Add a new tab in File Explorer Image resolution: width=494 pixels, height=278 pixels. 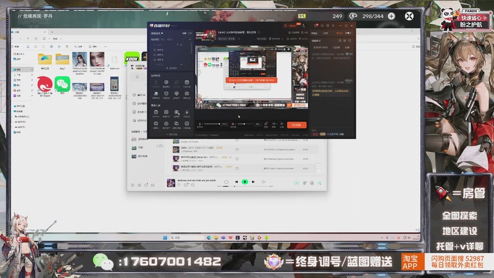pyautogui.click(x=52, y=32)
